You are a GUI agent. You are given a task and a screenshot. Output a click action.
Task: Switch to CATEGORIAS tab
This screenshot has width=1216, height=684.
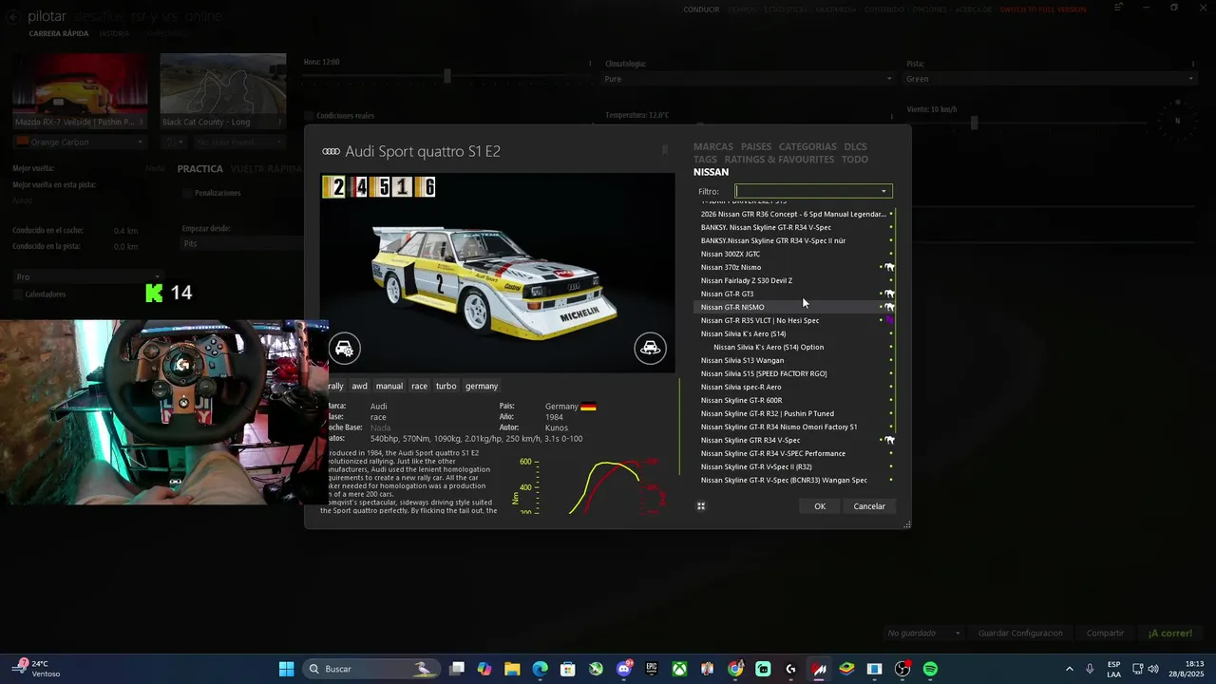coord(807,147)
